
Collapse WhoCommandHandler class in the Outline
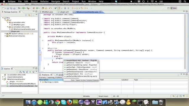3,79
